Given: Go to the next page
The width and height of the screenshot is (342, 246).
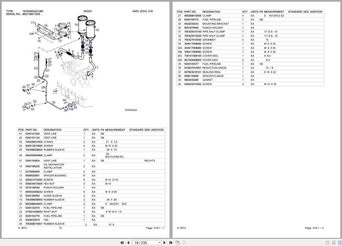Looking at the screenshot, I should tap(165, 243).
